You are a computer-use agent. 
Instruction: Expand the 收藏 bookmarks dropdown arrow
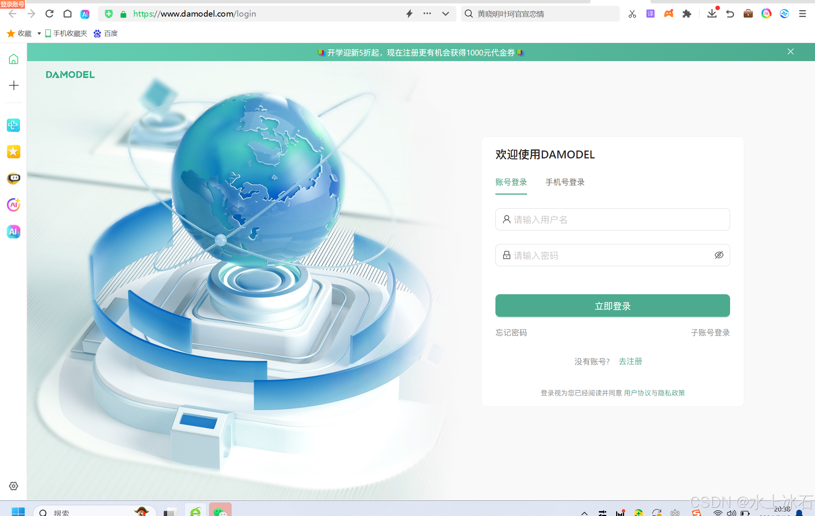pos(39,34)
